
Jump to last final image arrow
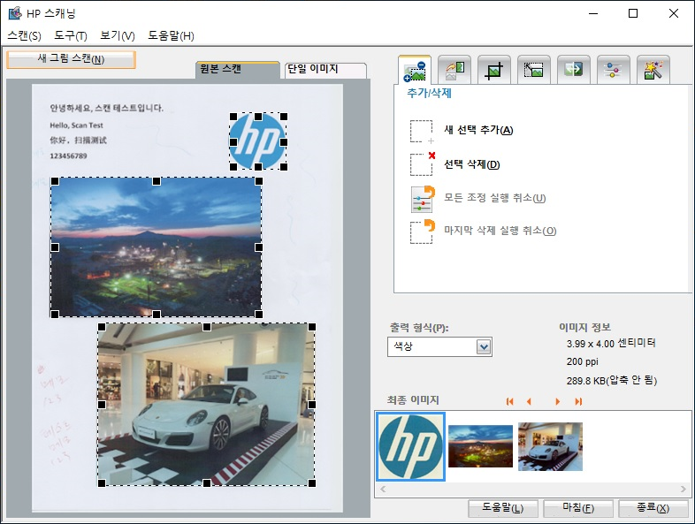578,401
